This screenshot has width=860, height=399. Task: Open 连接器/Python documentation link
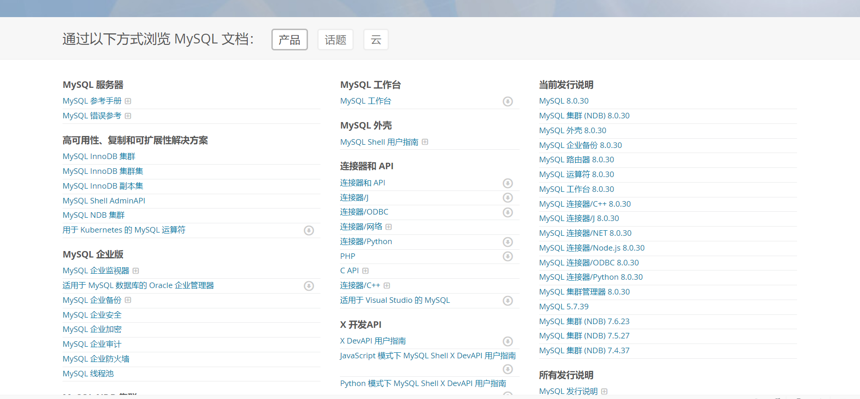click(x=366, y=241)
